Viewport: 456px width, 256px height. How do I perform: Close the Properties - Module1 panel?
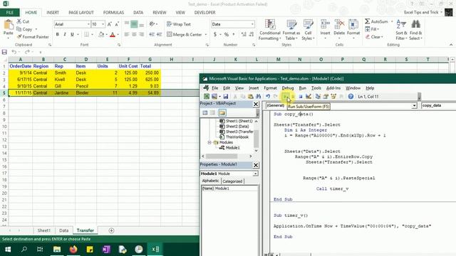point(256,165)
